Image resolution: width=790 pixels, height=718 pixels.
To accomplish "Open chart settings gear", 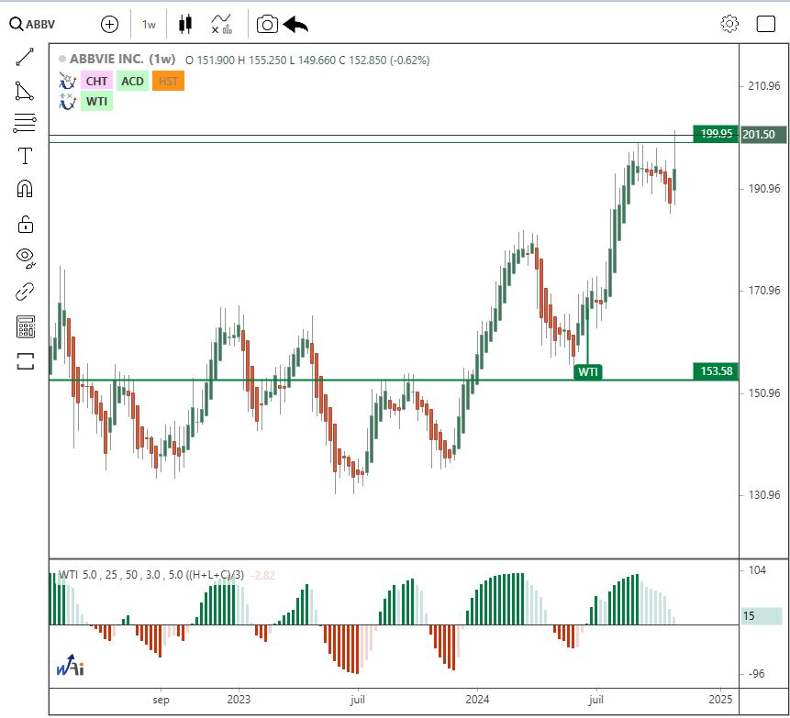I will pos(729,24).
